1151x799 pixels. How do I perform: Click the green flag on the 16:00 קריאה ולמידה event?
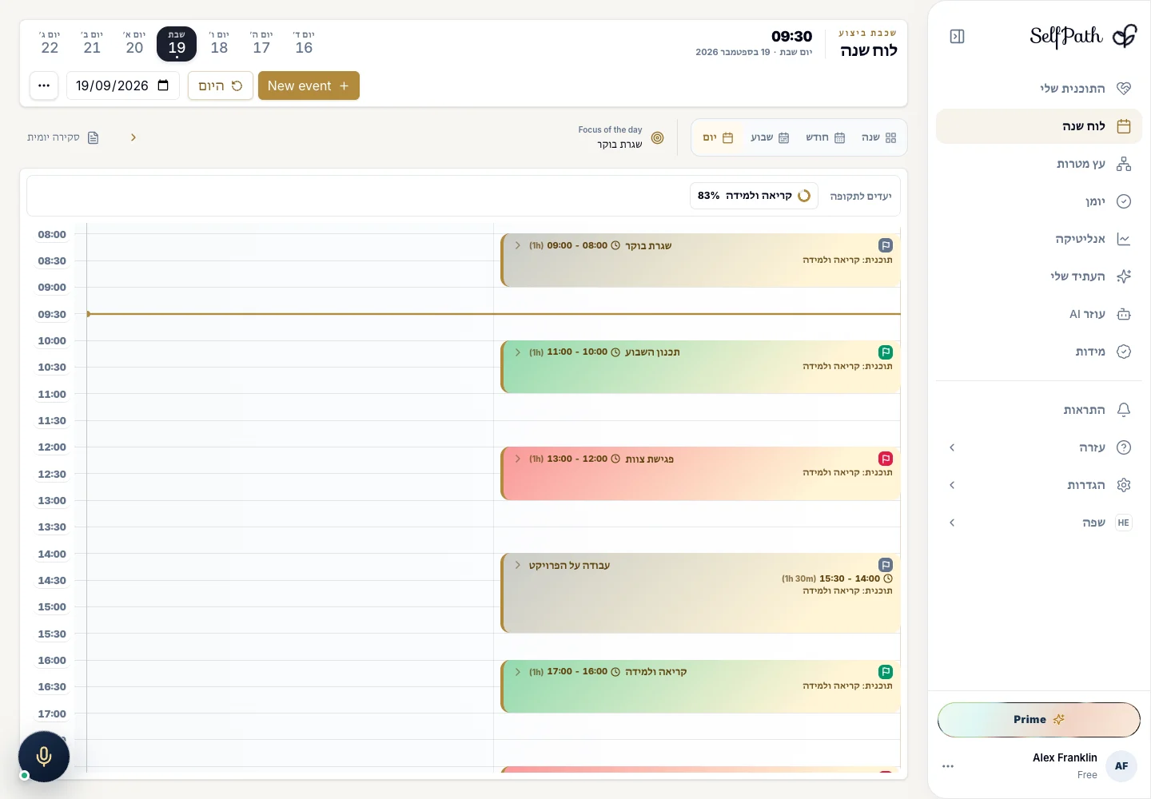click(x=885, y=672)
